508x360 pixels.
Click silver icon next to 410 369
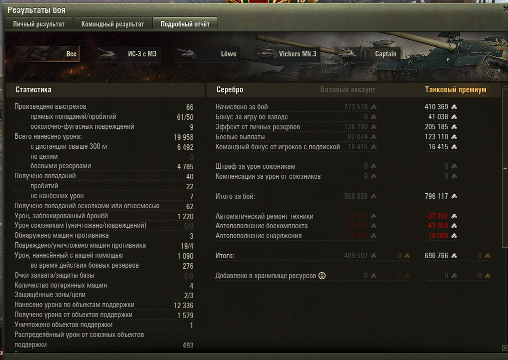click(x=454, y=107)
